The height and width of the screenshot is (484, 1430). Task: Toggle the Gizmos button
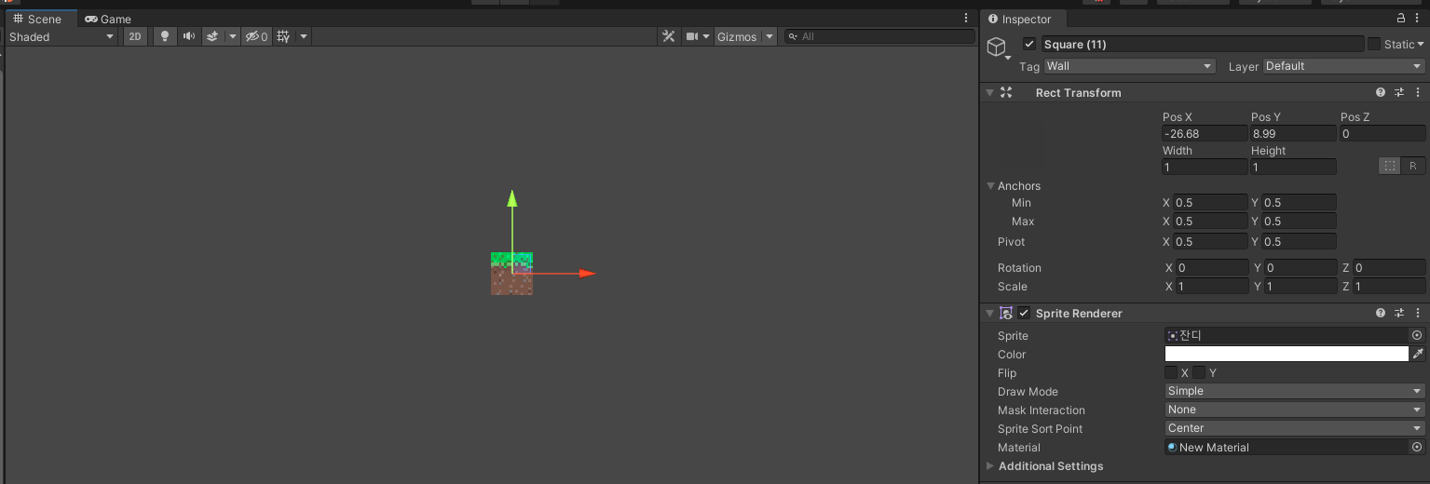click(737, 36)
